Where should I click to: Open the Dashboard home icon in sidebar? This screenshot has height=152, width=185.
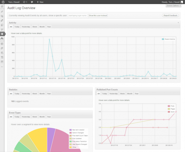(x=2, y=6)
